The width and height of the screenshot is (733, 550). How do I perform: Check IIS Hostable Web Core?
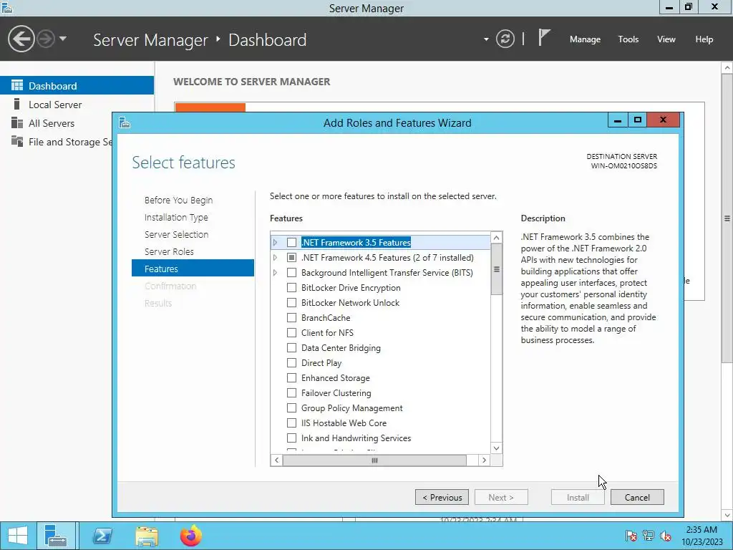pos(292,423)
